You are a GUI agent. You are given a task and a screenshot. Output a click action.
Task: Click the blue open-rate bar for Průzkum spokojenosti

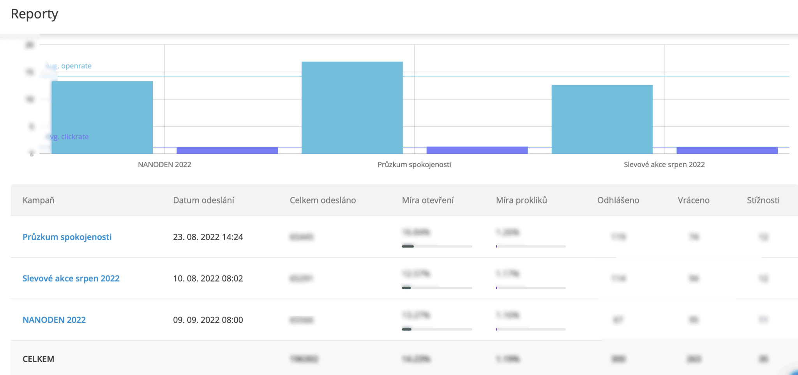click(352, 108)
